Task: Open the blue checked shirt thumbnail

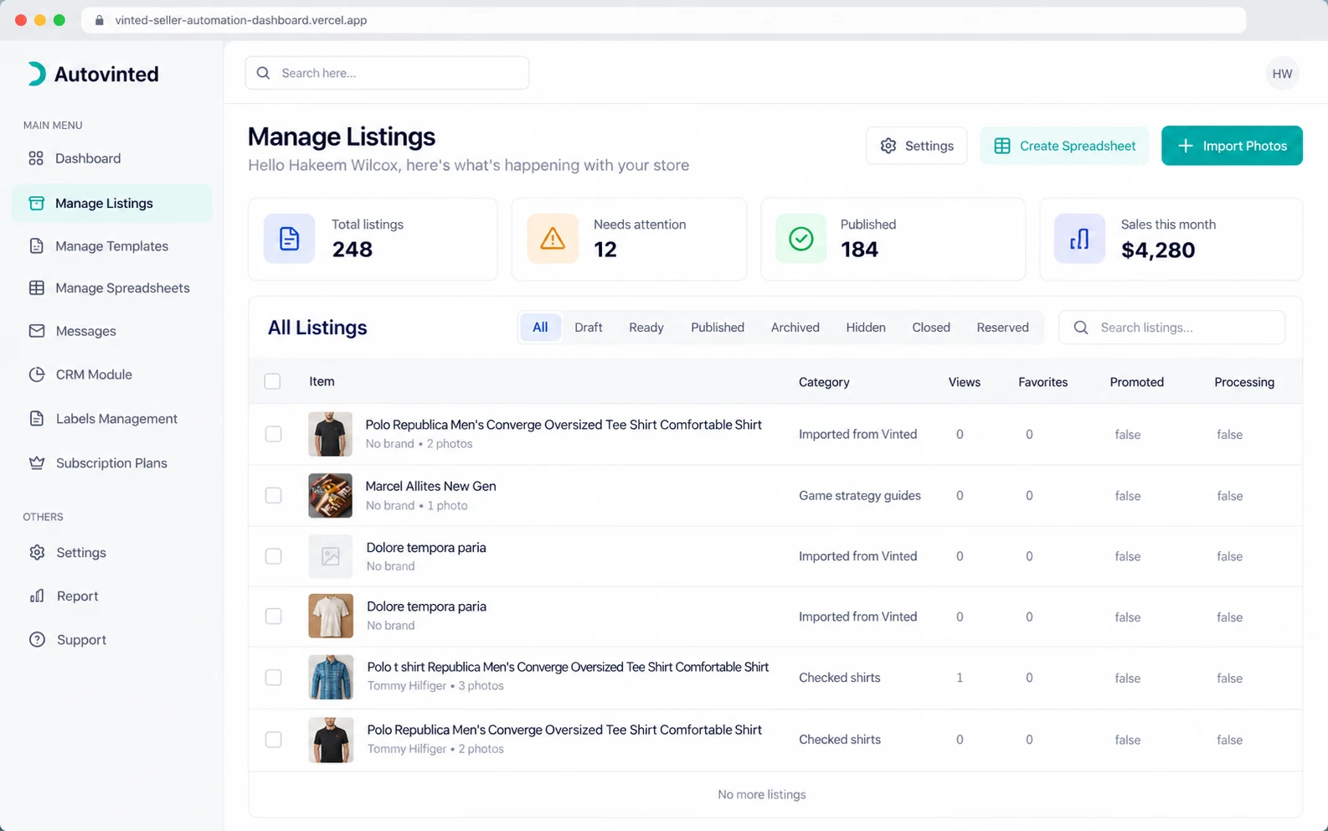Action: [x=330, y=677]
